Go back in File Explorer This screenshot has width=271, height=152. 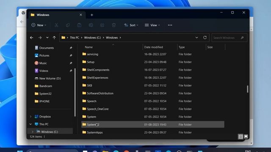coord(31,38)
